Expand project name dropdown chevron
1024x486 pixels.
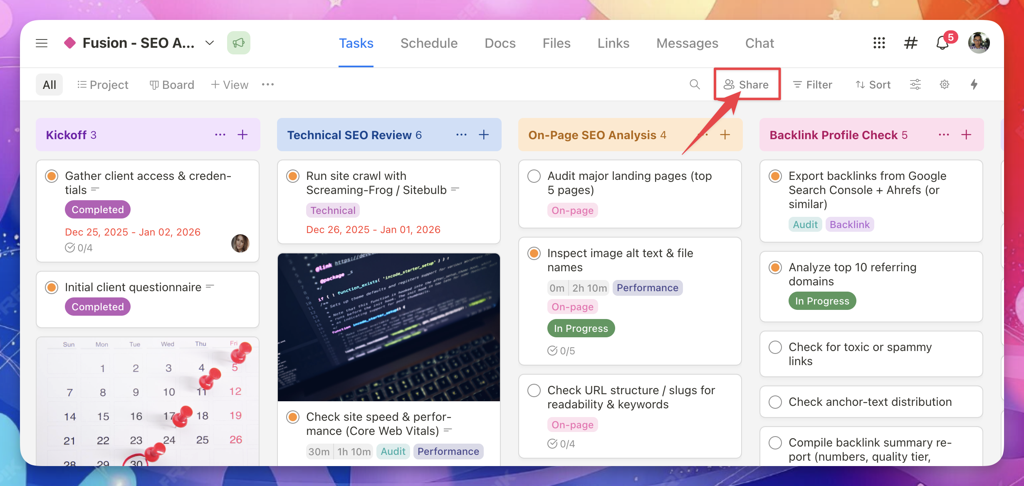[x=210, y=43]
